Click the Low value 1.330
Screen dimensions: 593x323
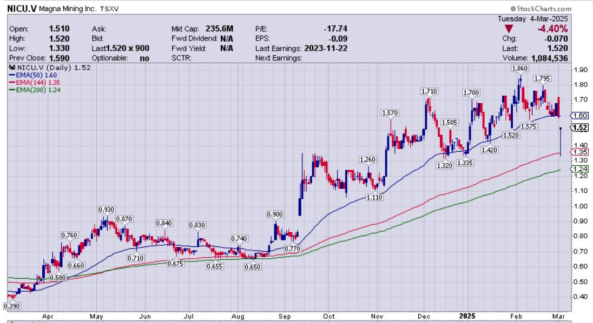(x=59, y=48)
